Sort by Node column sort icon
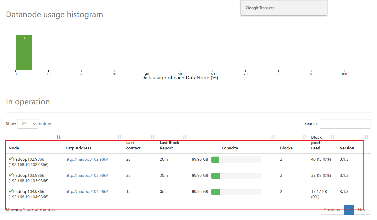Screen dimensions: 377x220 [x=59, y=137]
